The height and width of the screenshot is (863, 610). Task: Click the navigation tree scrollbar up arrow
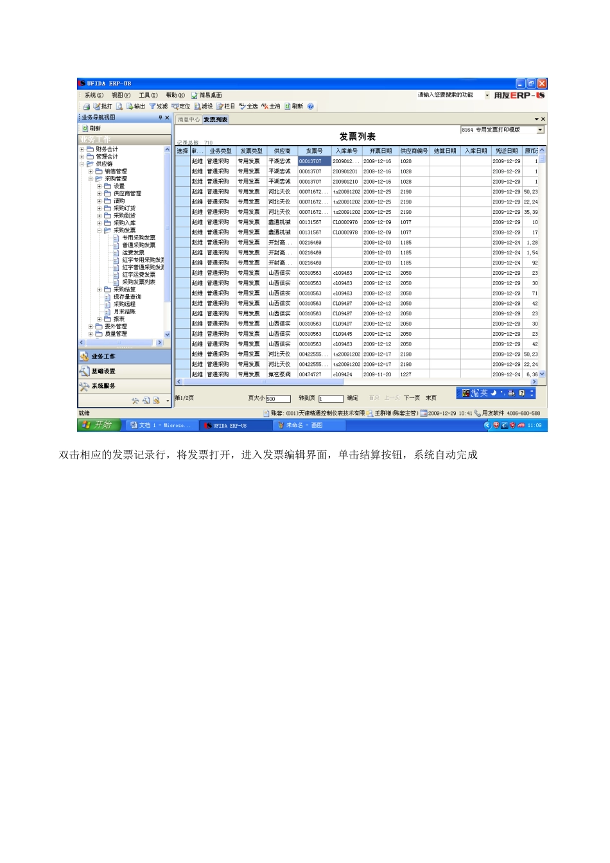[168, 150]
